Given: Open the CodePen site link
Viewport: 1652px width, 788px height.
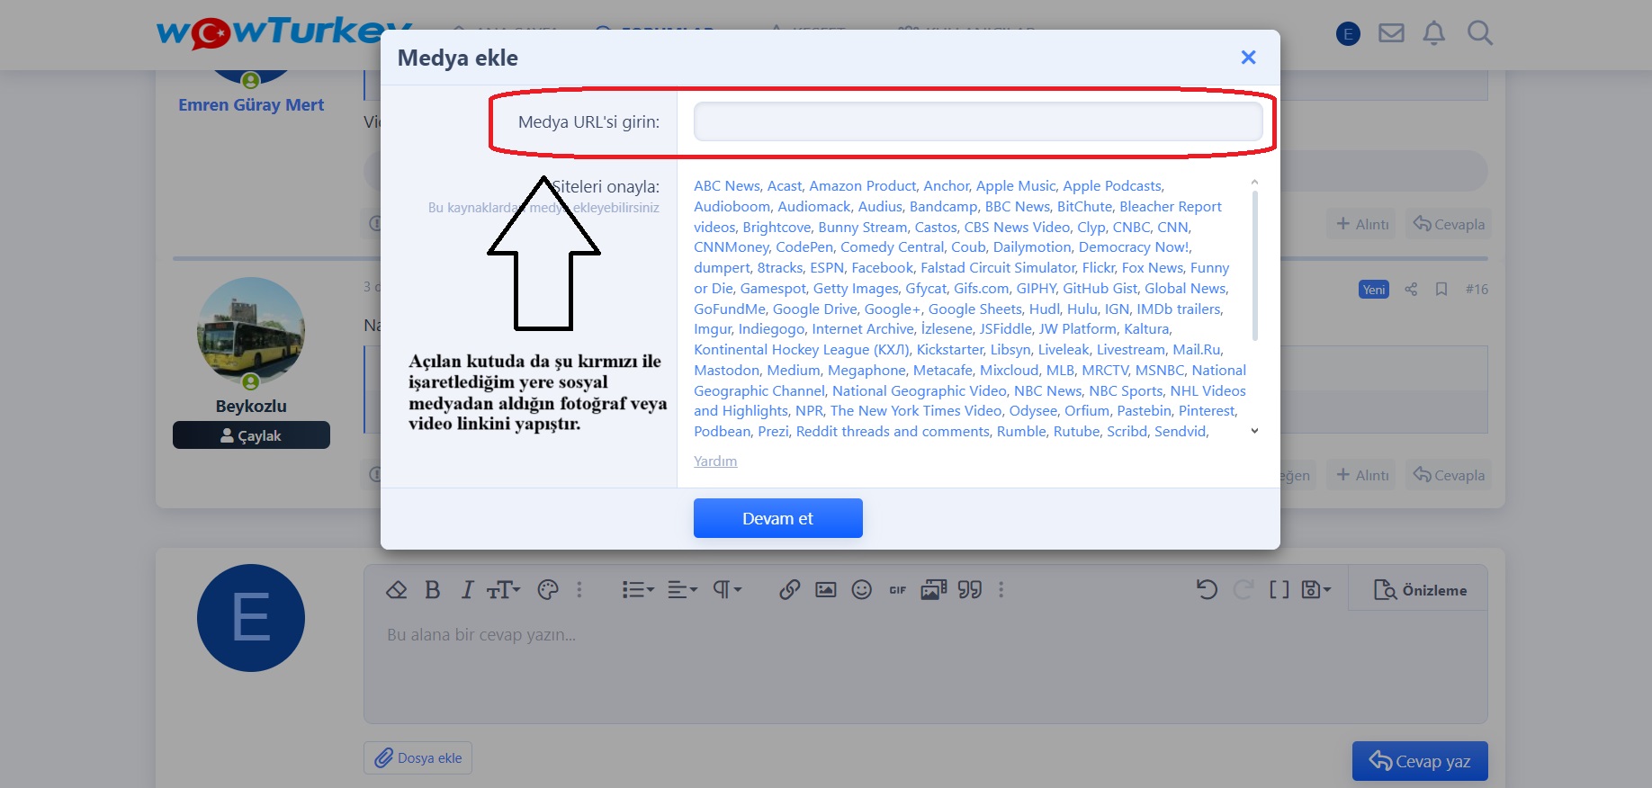Looking at the screenshot, I should [804, 246].
